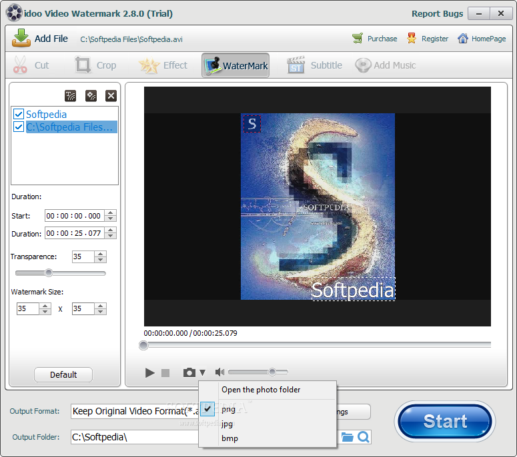Open the Subtitle clapperboard tool
Image resolution: width=517 pixels, height=457 pixels.
click(296, 65)
